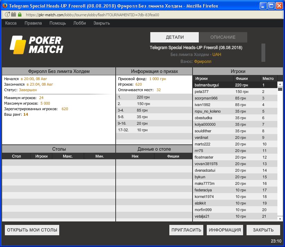Click ОТКРЫТЬ МОИ СТОЛЫ button
The height and width of the screenshot is (247, 285).
tap(32, 230)
